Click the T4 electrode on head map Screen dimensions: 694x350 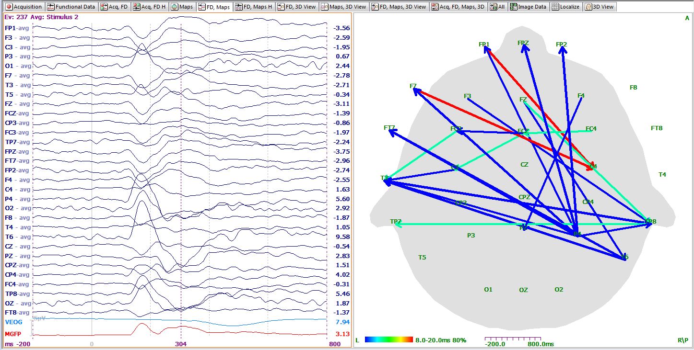click(662, 175)
